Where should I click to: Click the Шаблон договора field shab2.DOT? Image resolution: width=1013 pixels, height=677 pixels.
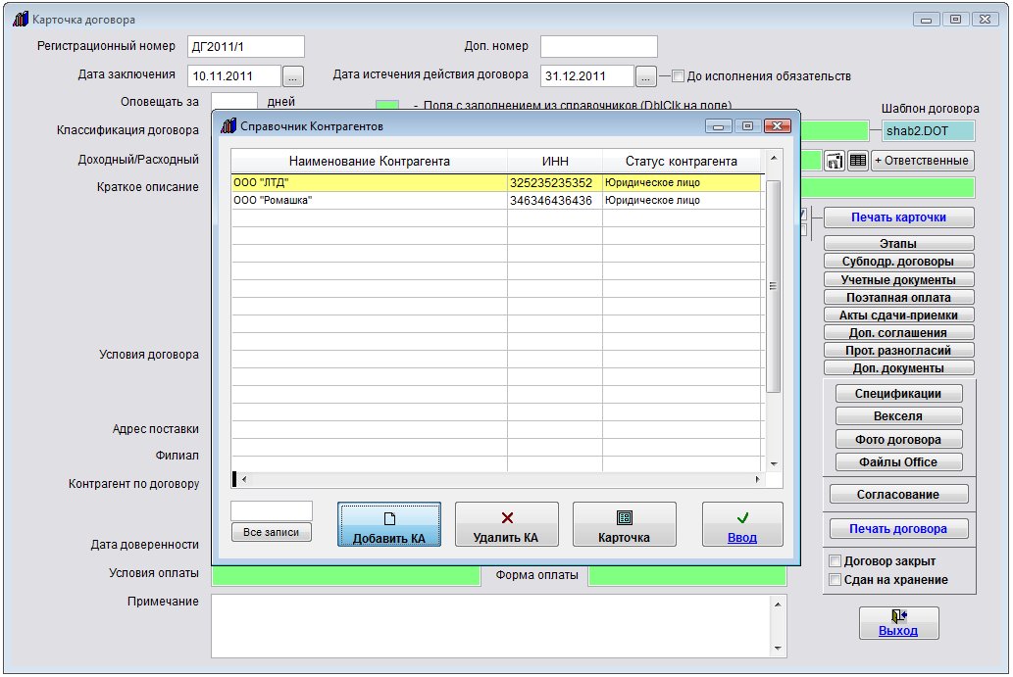coord(928,131)
